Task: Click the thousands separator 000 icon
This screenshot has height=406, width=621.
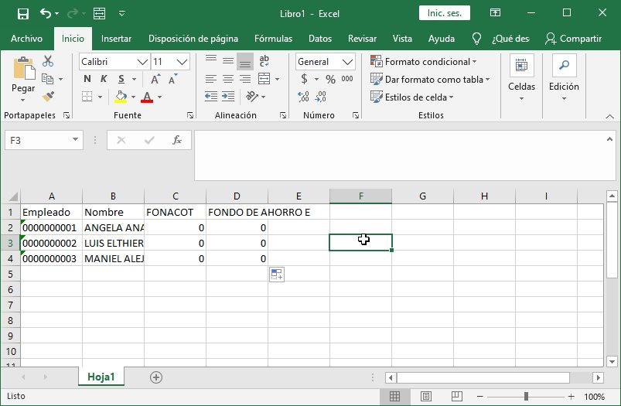Action: click(x=347, y=79)
